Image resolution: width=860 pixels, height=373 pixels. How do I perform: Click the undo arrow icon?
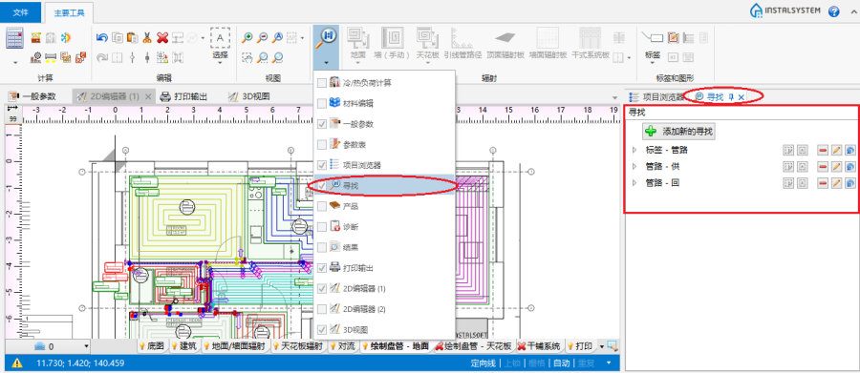101,38
